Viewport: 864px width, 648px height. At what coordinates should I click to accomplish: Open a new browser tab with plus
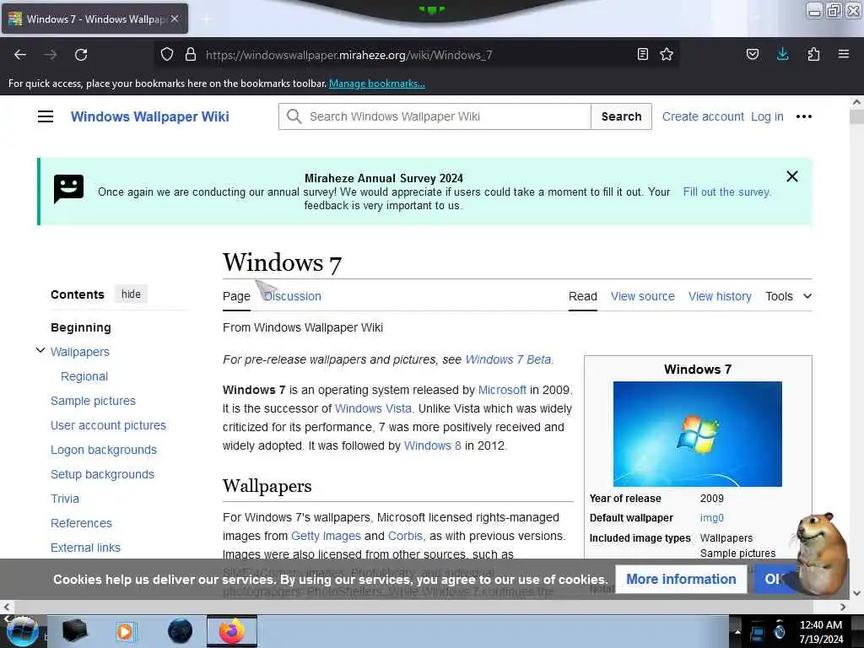coord(206,19)
